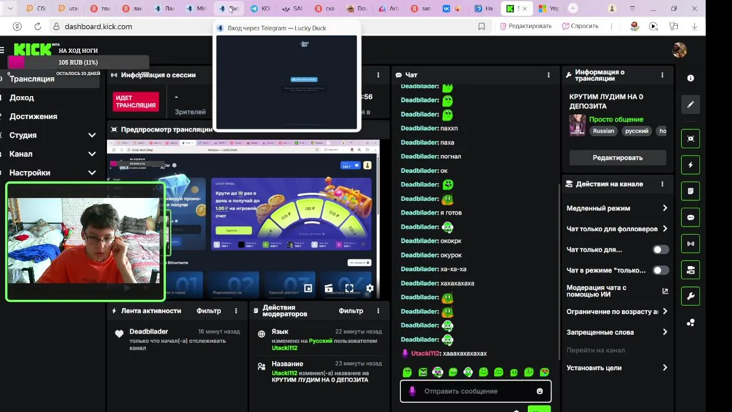The image size is (732, 412).
Task: Toggle the channel actions camera sidebar icon
Action: [x=690, y=270]
